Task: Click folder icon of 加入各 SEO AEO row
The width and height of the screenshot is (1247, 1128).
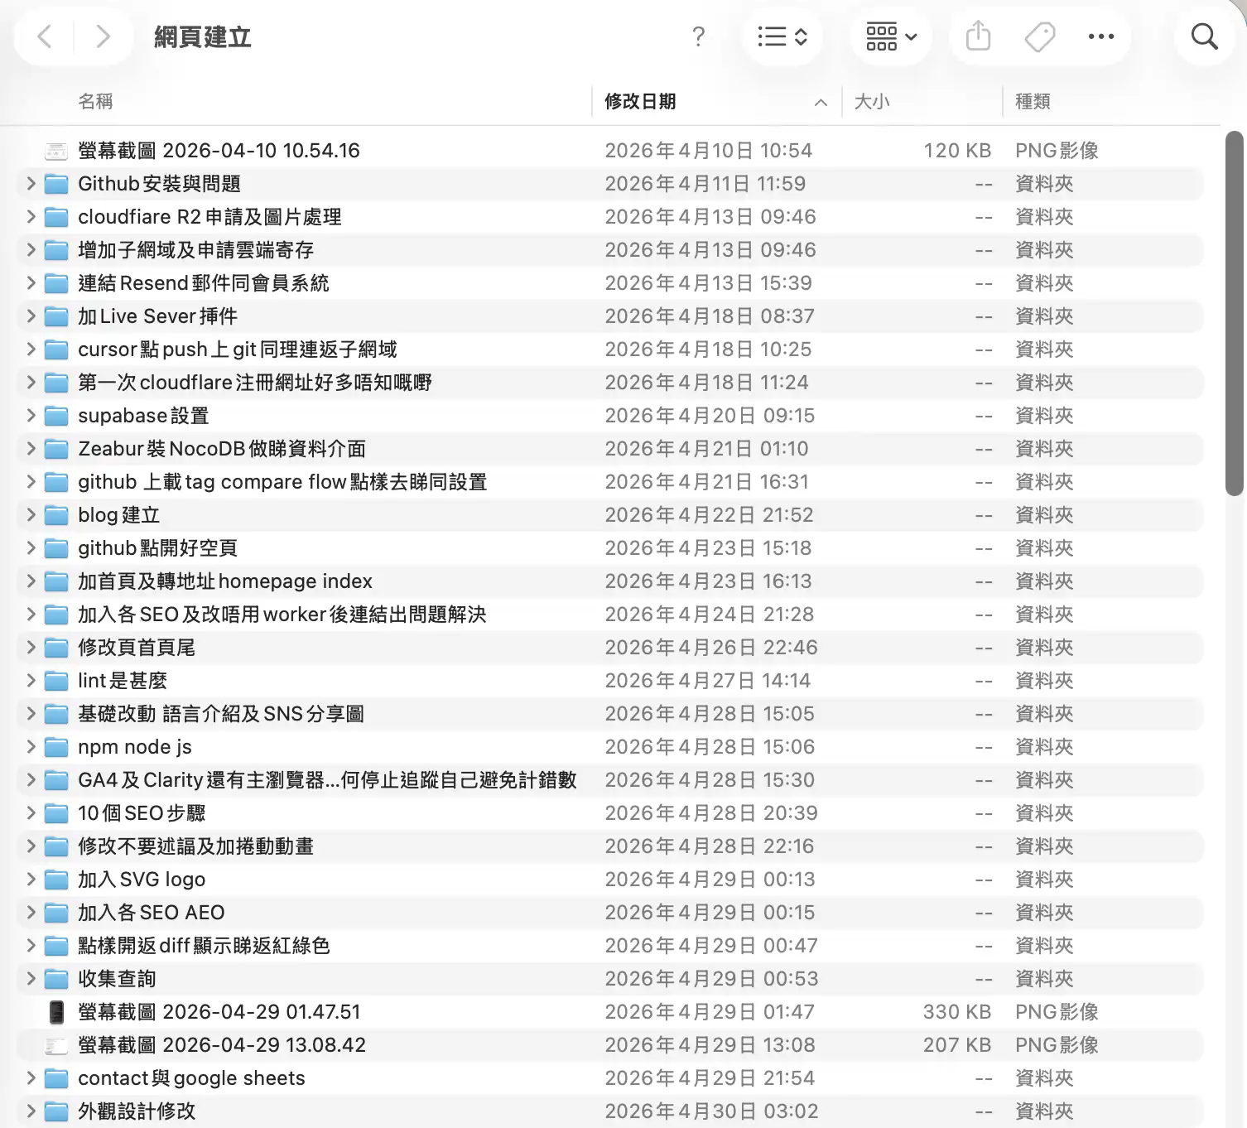Action: [56, 913]
